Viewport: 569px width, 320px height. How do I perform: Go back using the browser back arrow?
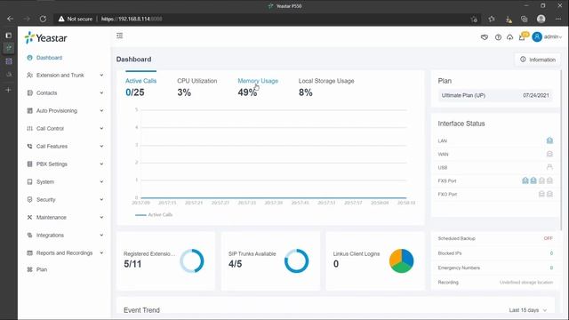[10, 19]
